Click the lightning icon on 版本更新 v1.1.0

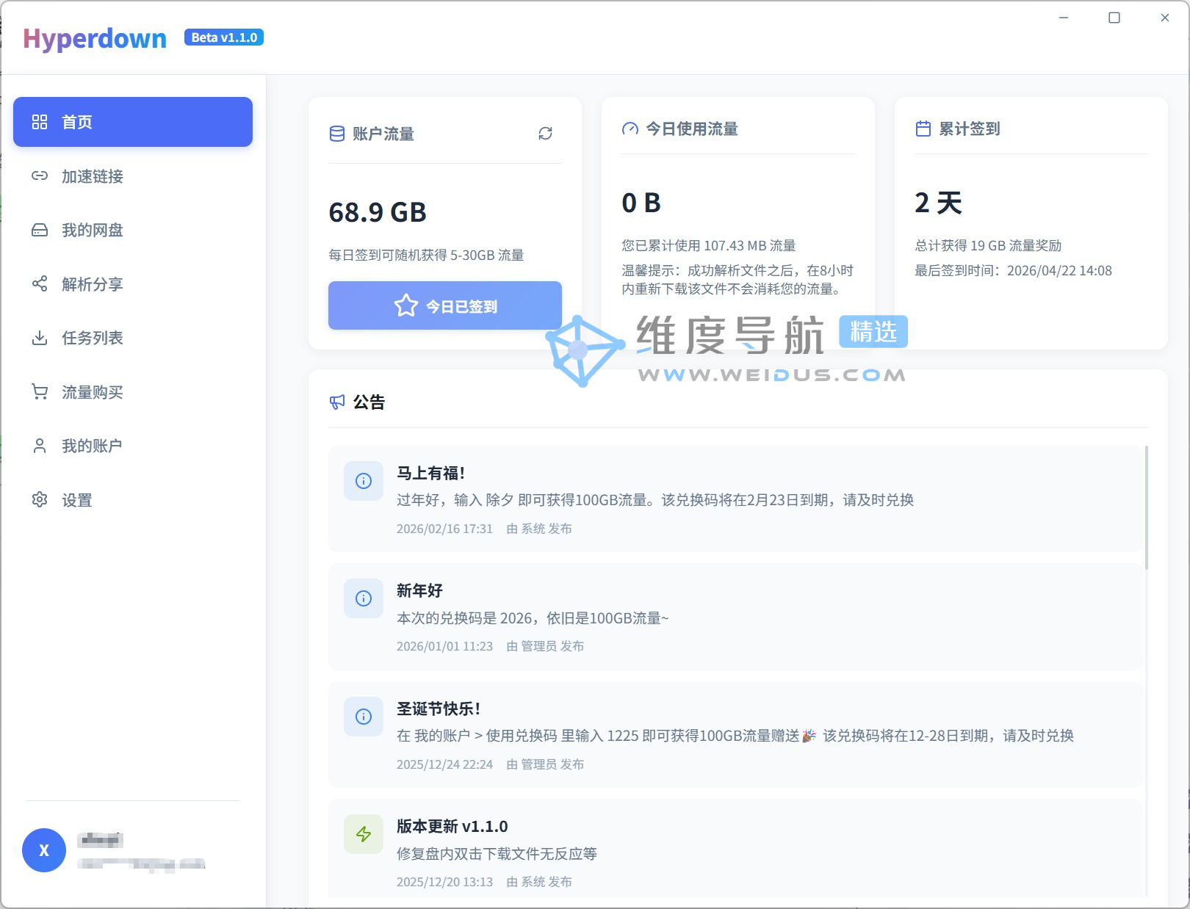(363, 834)
